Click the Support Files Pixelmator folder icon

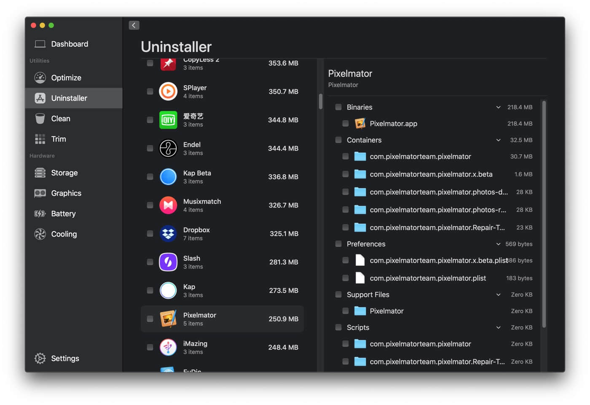360,311
